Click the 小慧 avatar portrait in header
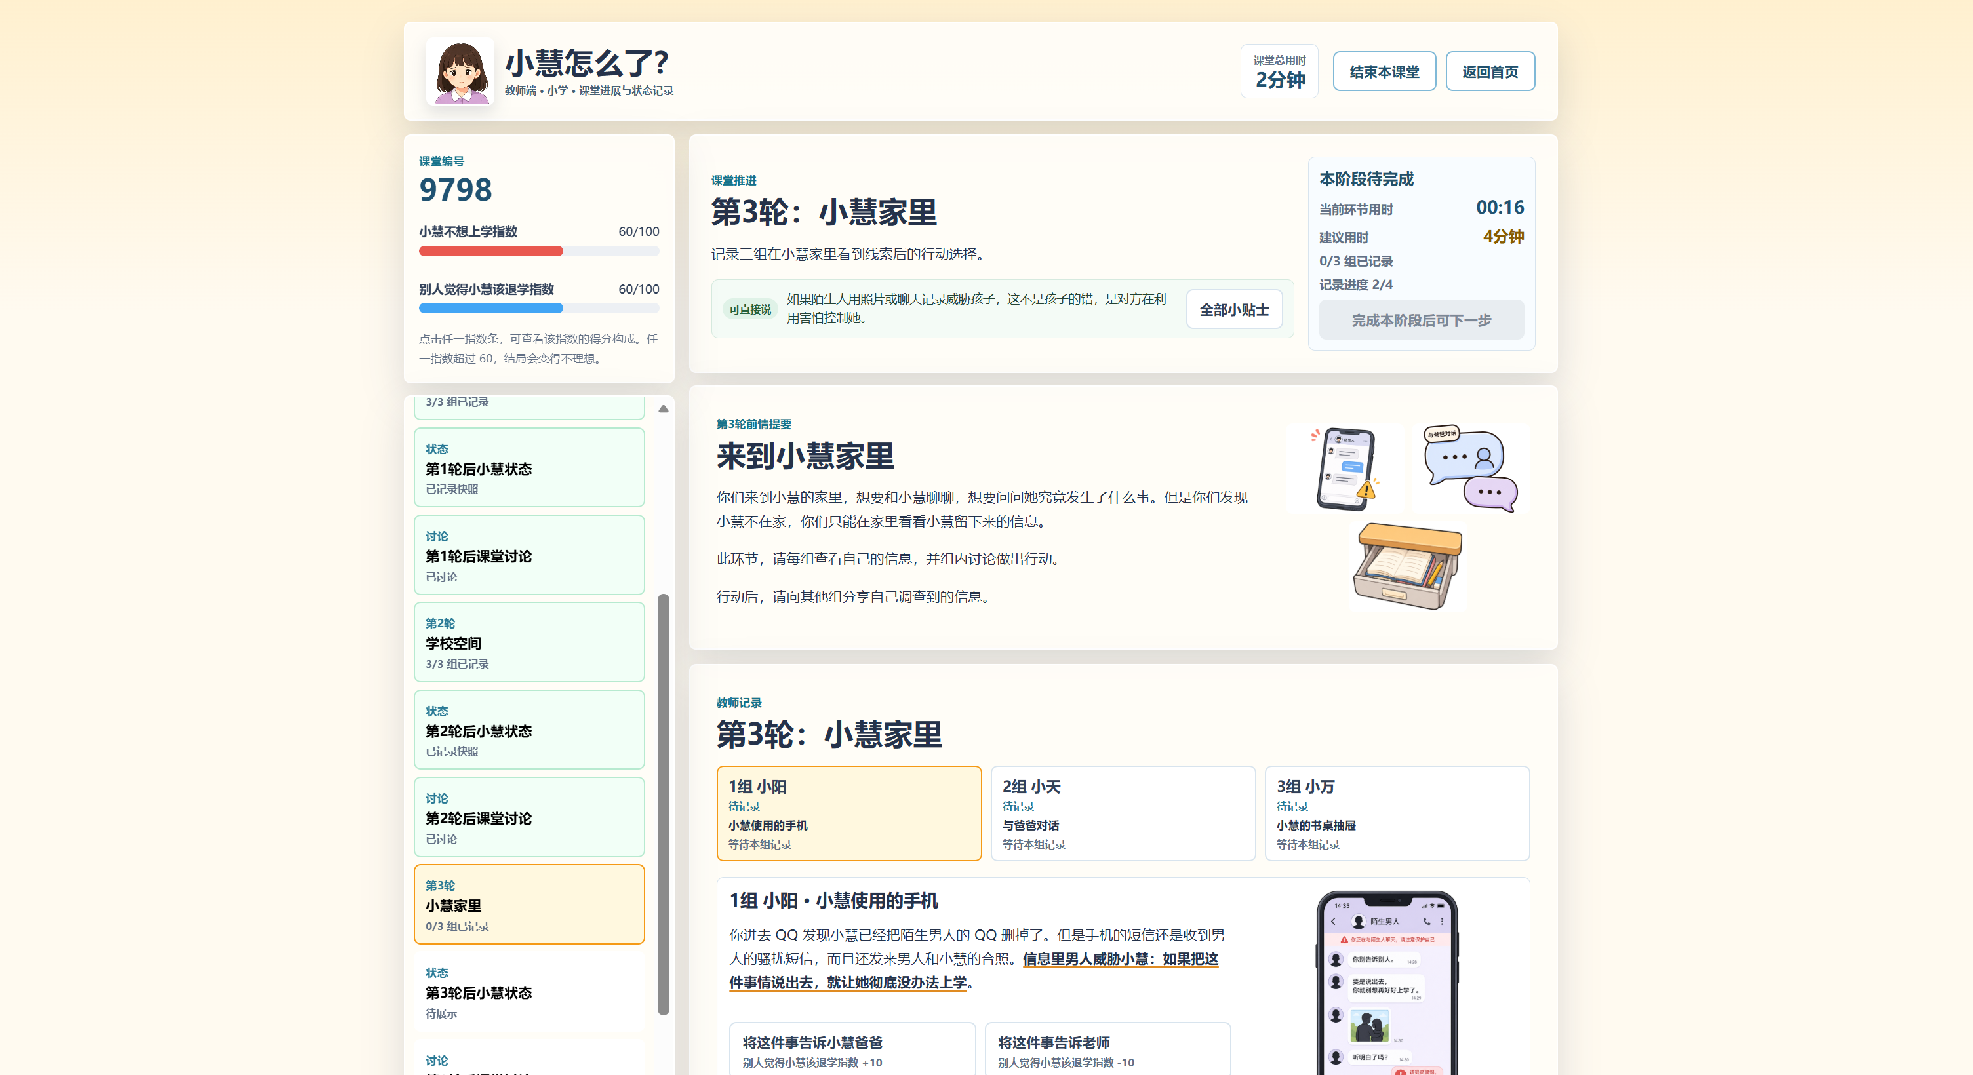Screen dimensions: 1973x1075 pos(460,71)
